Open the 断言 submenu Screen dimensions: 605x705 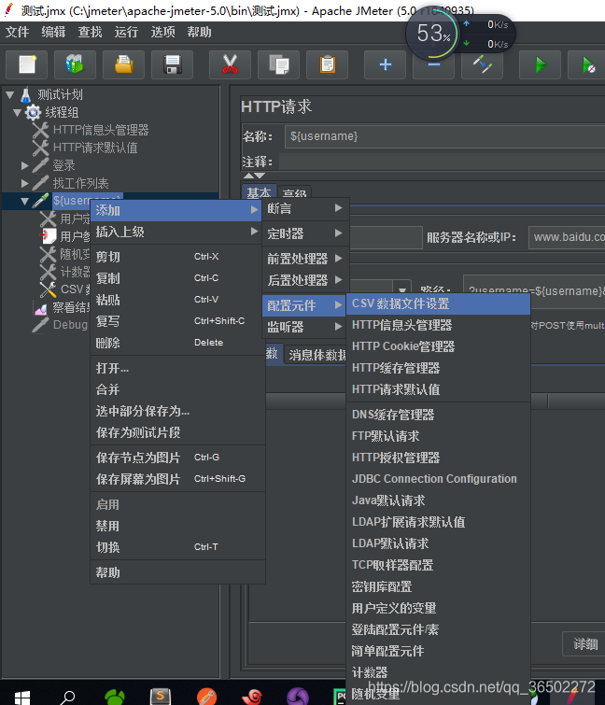tap(305, 208)
